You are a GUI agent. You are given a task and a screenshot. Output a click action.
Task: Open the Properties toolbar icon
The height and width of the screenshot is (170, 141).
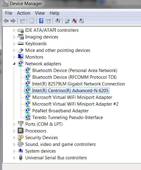32,21
